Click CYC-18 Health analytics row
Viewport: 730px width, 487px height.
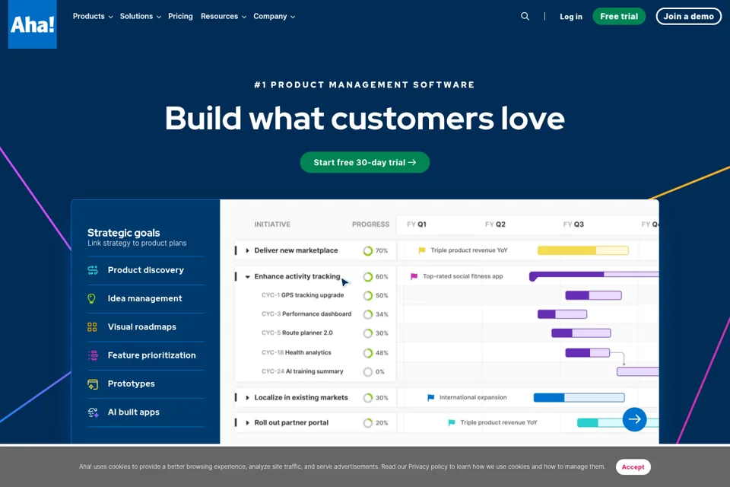[315, 353]
